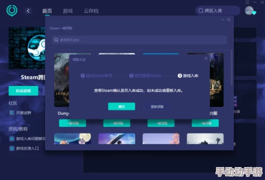Viewport: 265px width, 180px height.
Task: Click the third 一键领取 button
Action: tap(161, 123)
